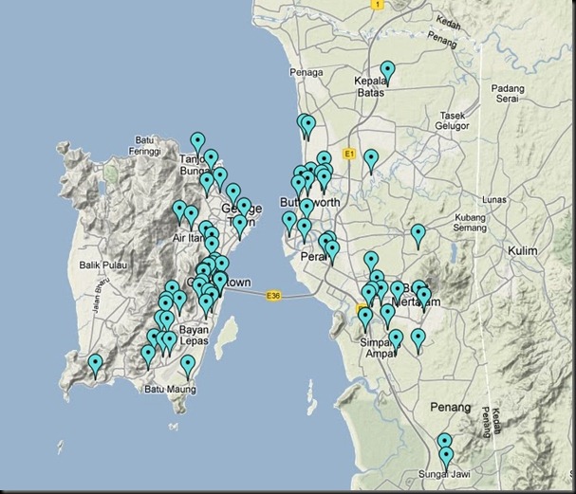The height and width of the screenshot is (494, 576).
Task: Click the lower pin at Sungai Jawi
Action: pos(446,458)
